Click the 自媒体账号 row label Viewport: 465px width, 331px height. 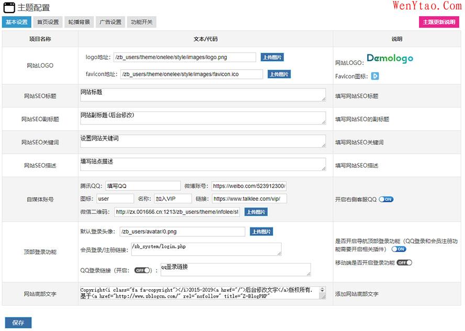(x=40, y=199)
